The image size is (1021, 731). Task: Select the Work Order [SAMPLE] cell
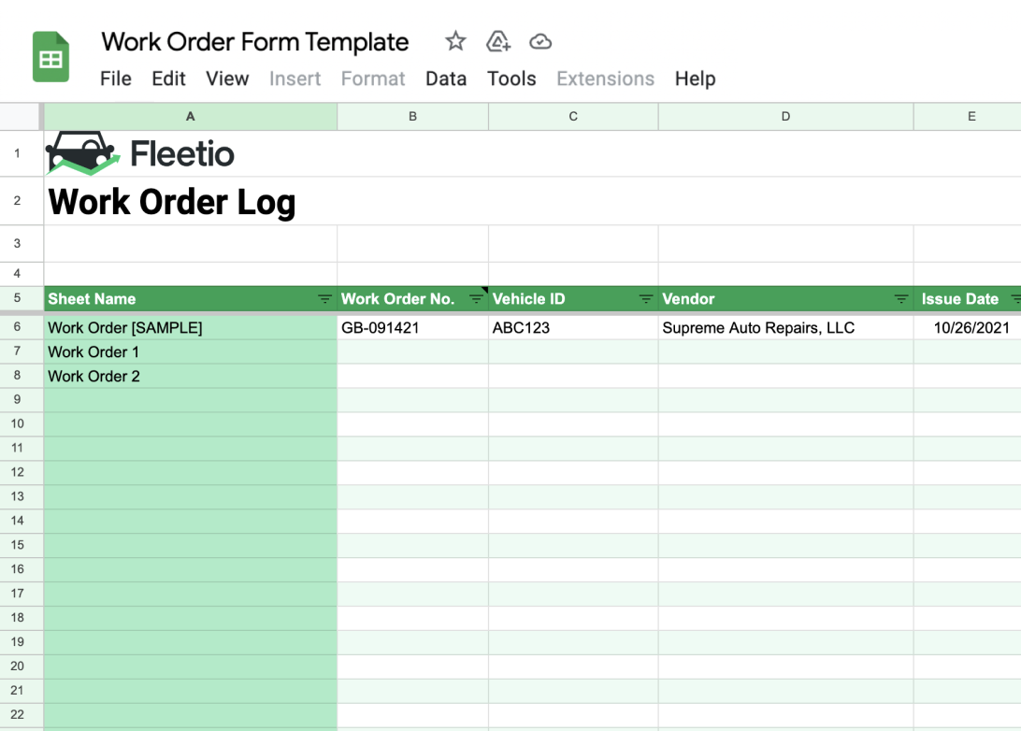pos(190,327)
